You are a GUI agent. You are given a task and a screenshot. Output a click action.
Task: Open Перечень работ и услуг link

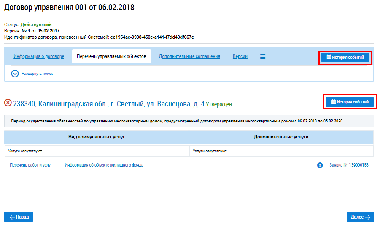(31, 165)
